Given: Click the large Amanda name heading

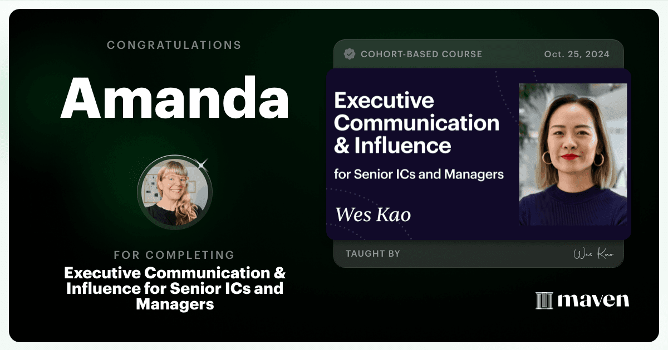Looking at the screenshot, I should coord(175,98).
